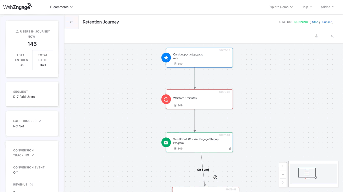Click the Send Email envelope icon
This screenshot has width=343, height=192.
(166, 142)
